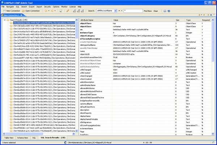Screen dimensions: 217x145
Task: Switch to the Table View tab
Action: tap(9, 138)
